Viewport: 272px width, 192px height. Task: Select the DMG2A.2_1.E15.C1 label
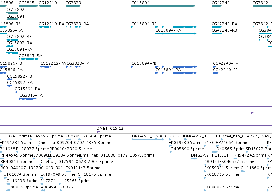[210, 155]
